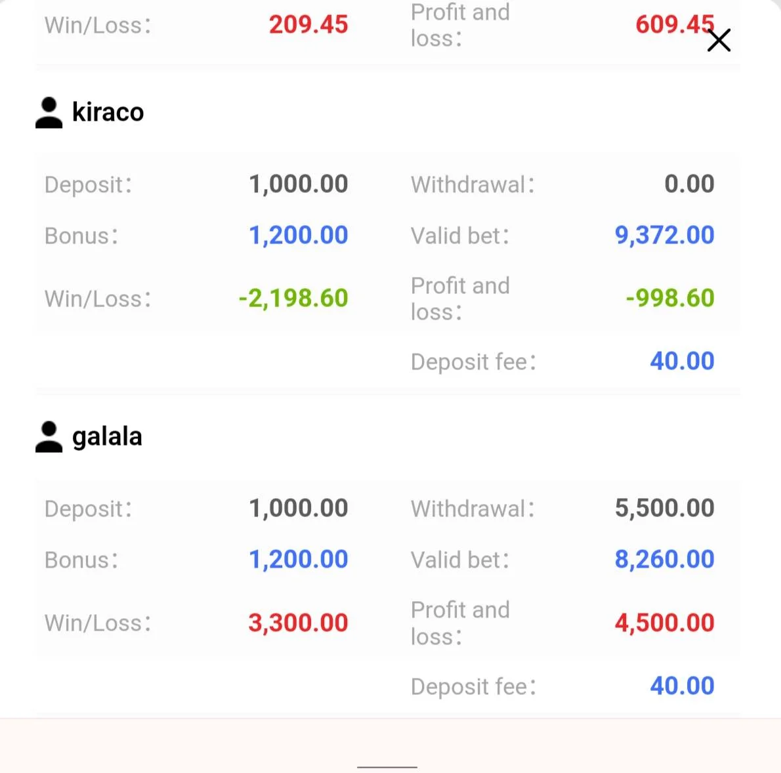Tap kiraco's Bonus value 1,200.00
This screenshot has width=781, height=773.
[299, 235]
